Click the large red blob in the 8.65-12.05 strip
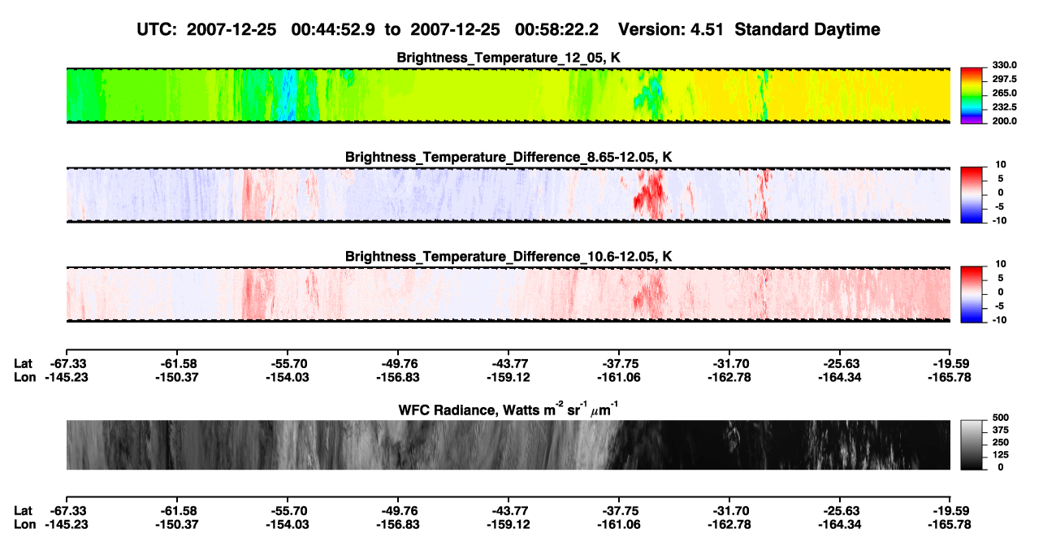This screenshot has height=542, width=1056. pos(649,195)
